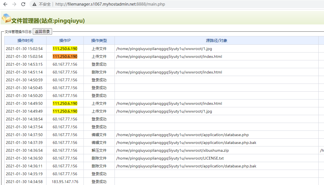Click the URL in the address bar

pos(110,4)
